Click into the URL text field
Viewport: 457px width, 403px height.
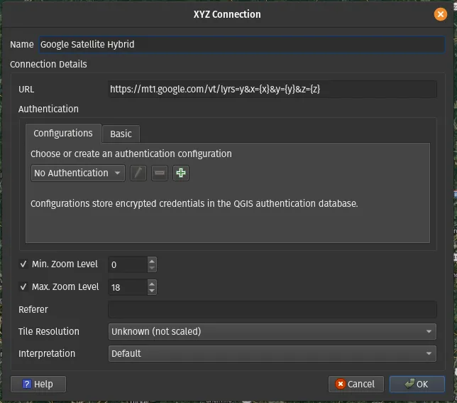tap(272, 90)
